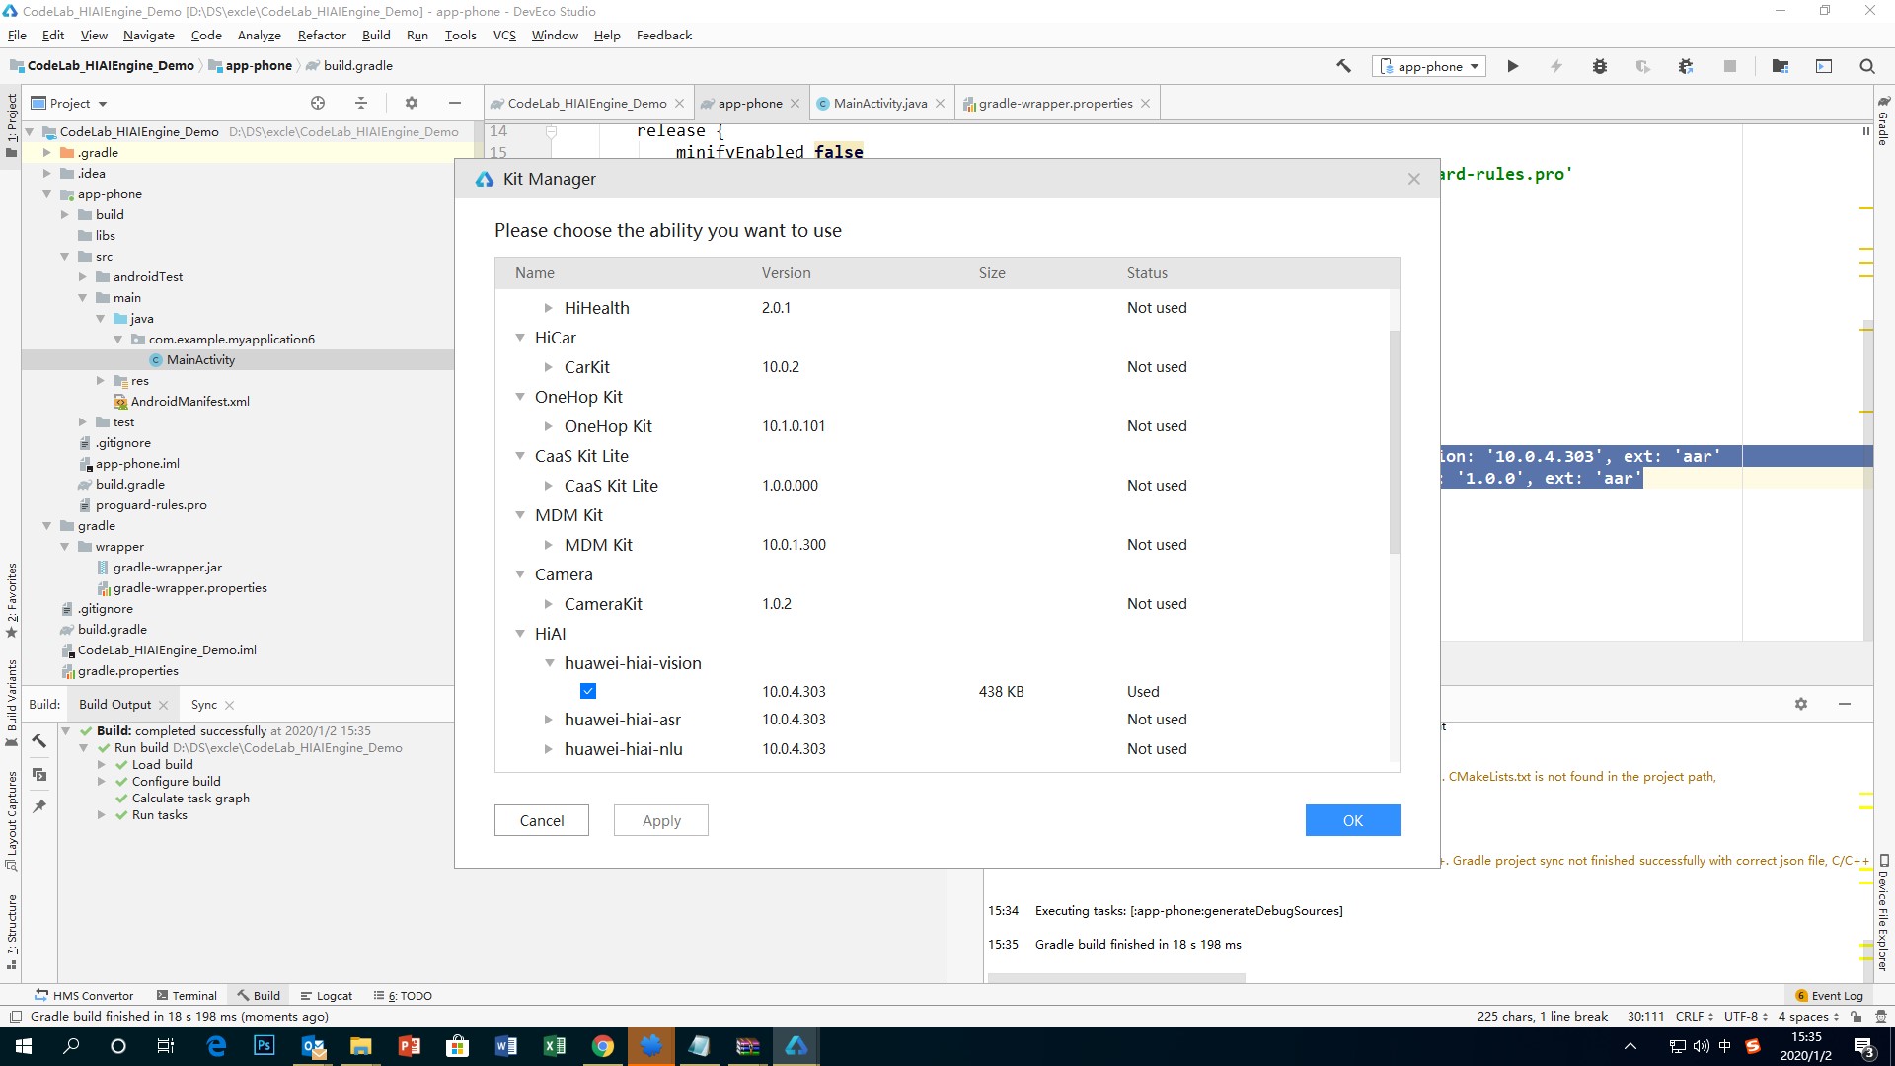Image resolution: width=1895 pixels, height=1066 pixels.
Task: Open the app-phone run configuration dropdown
Action: click(x=1429, y=66)
